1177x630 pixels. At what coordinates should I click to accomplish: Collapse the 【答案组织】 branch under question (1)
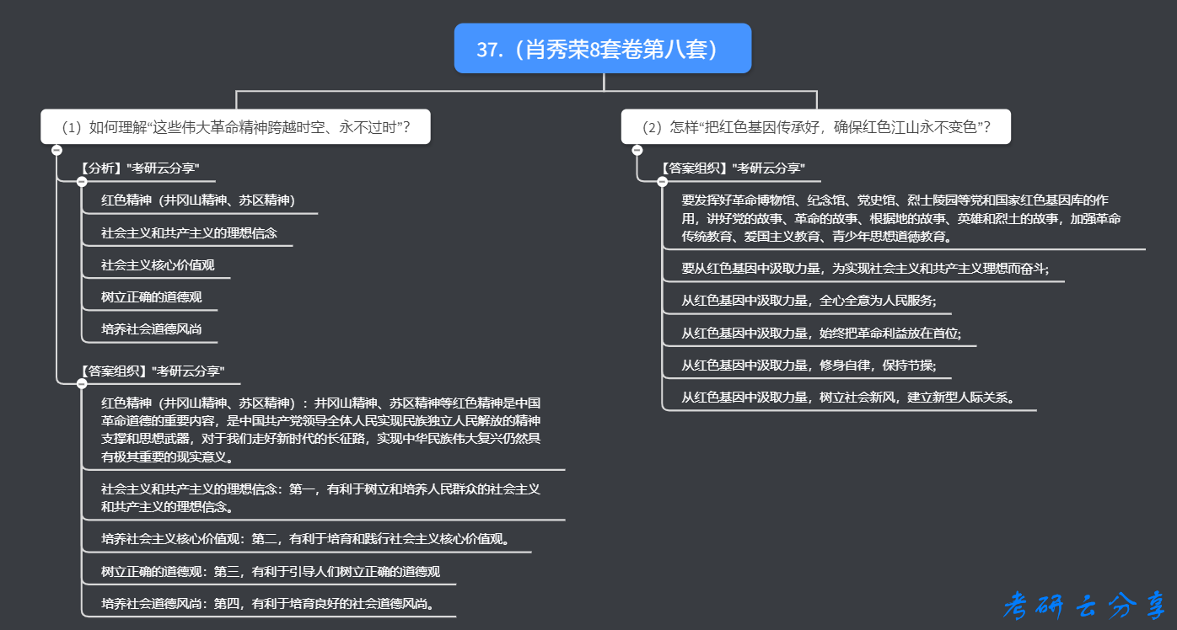point(82,384)
